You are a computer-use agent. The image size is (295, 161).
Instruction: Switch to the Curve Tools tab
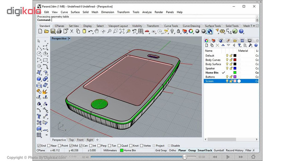[171, 26]
